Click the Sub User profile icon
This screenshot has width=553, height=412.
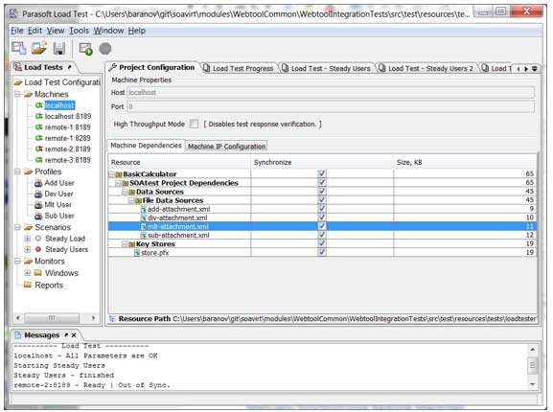tap(38, 216)
